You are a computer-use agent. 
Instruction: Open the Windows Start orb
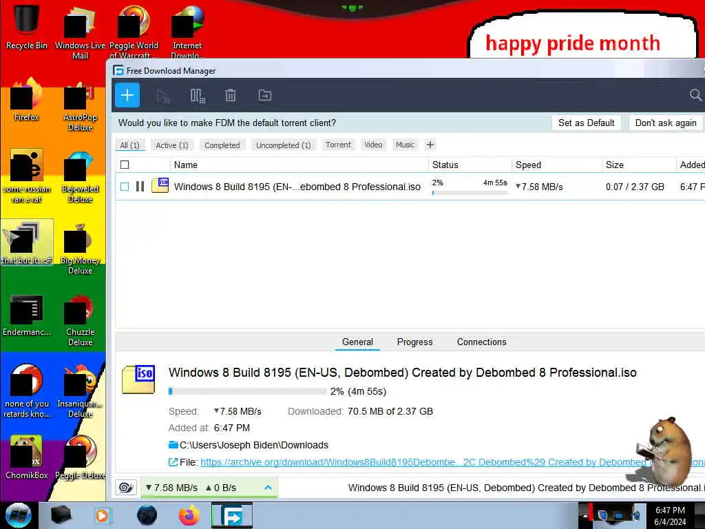[19, 515]
